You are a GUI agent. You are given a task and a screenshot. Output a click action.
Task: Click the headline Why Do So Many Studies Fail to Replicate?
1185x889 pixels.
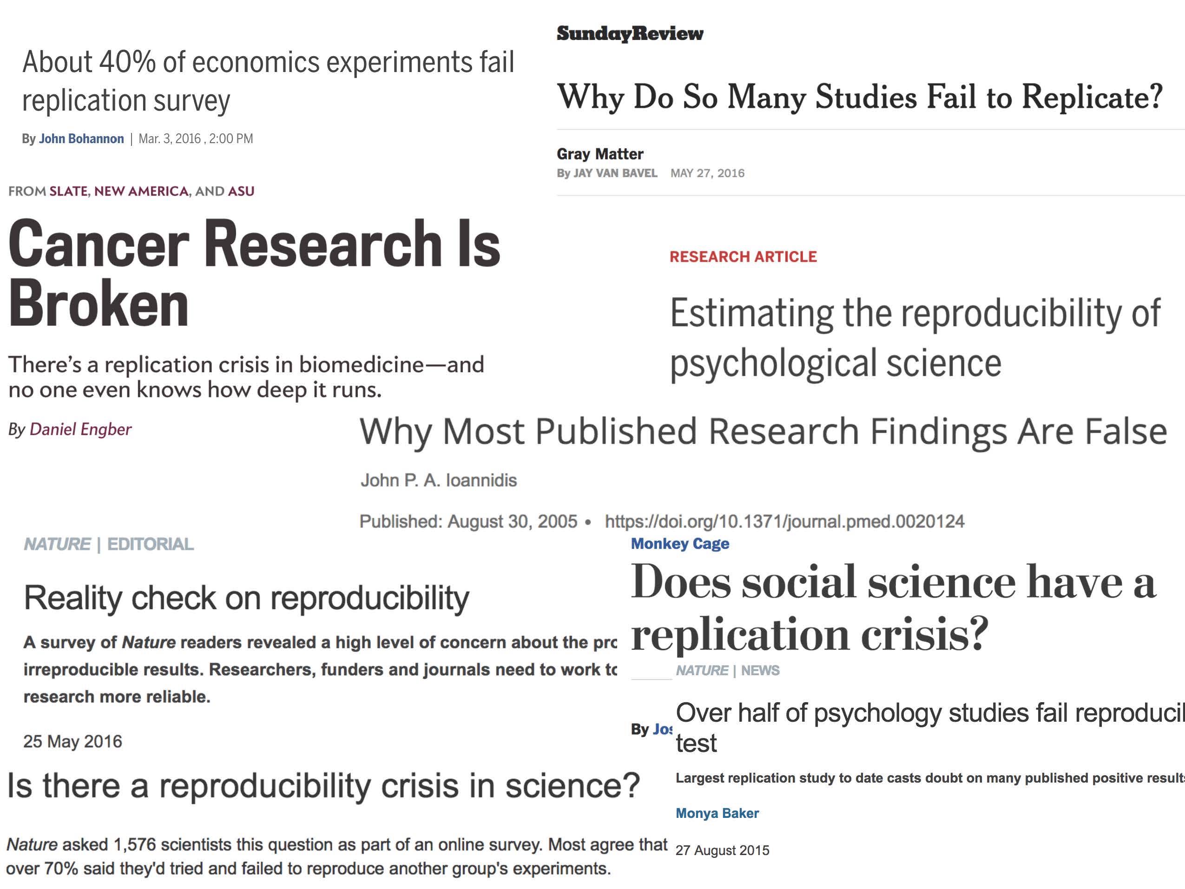pyautogui.click(x=860, y=97)
